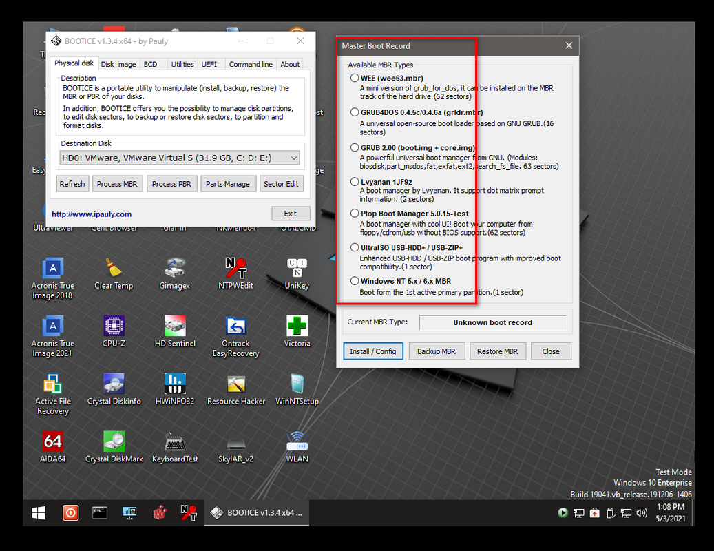Open NTPWEdit desktop icon

pyautogui.click(x=236, y=273)
